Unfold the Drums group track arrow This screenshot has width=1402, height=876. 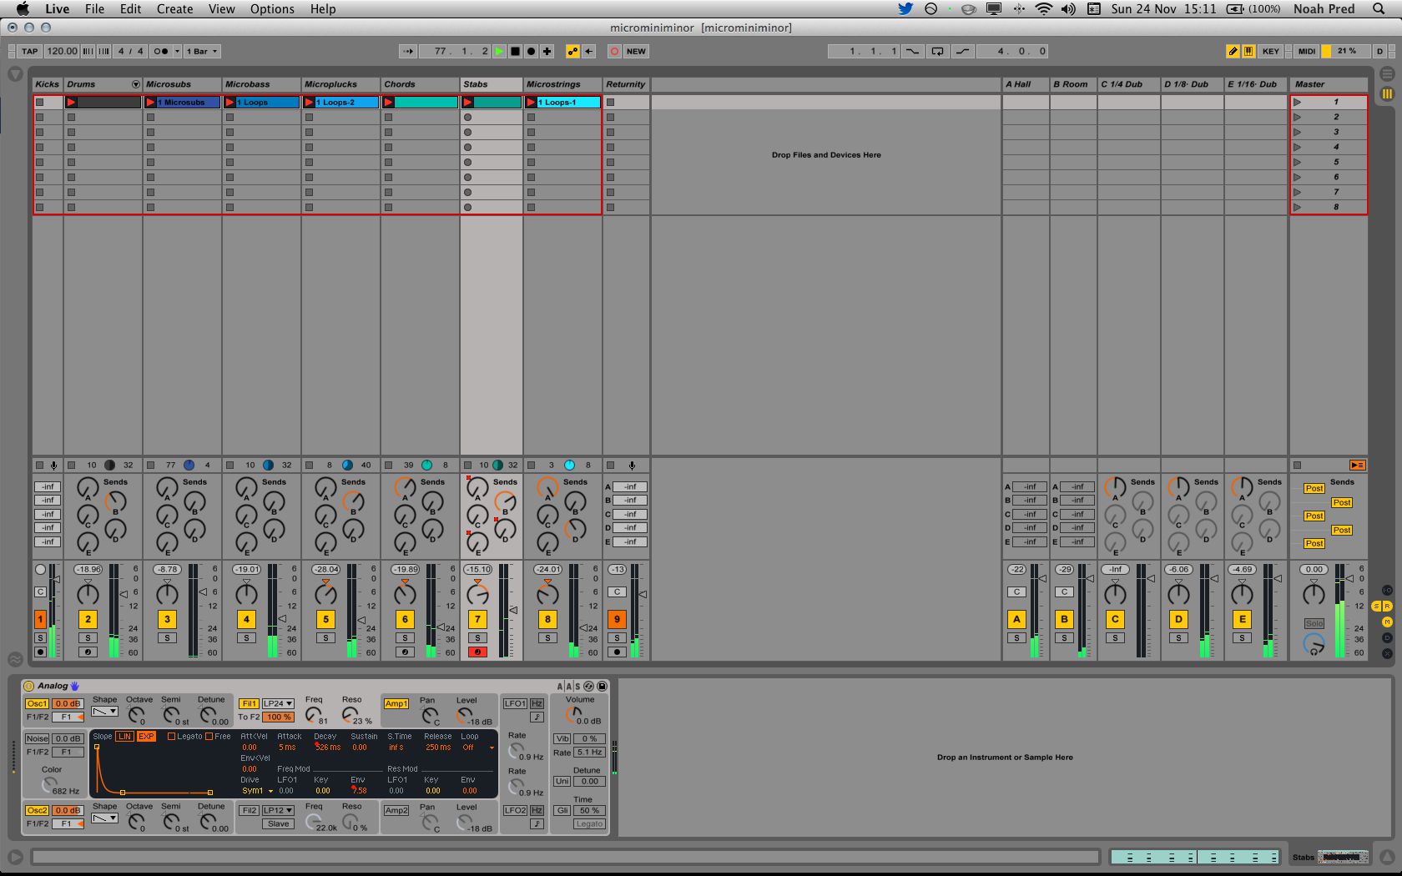coord(136,84)
